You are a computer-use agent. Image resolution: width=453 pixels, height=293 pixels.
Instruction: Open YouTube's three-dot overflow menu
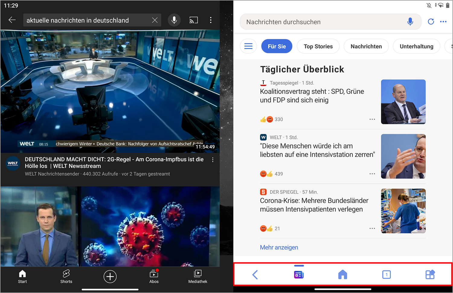211,20
